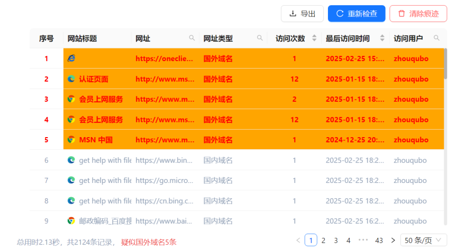
Task: Jump to last page 43
Action: (x=379, y=240)
